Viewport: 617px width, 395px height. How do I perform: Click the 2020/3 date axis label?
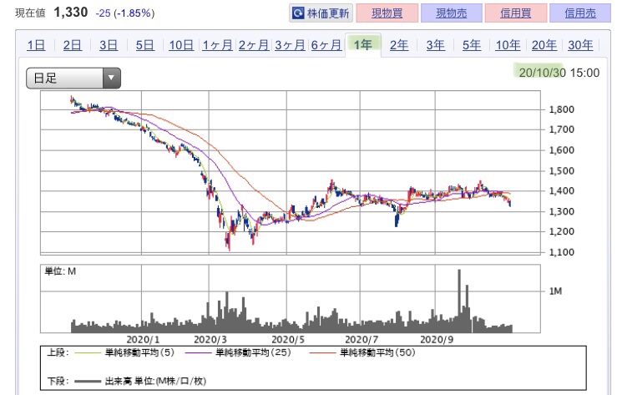click(210, 340)
